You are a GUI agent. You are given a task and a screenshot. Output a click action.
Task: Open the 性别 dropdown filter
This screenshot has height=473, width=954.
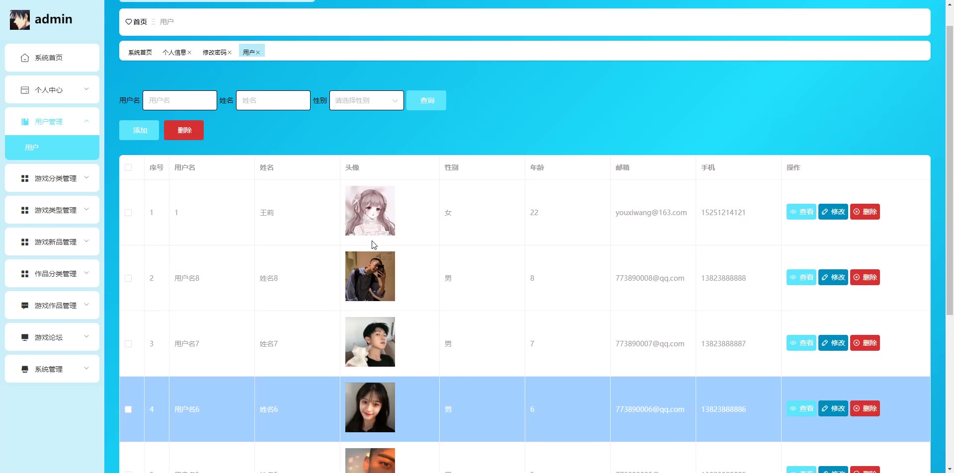click(367, 100)
